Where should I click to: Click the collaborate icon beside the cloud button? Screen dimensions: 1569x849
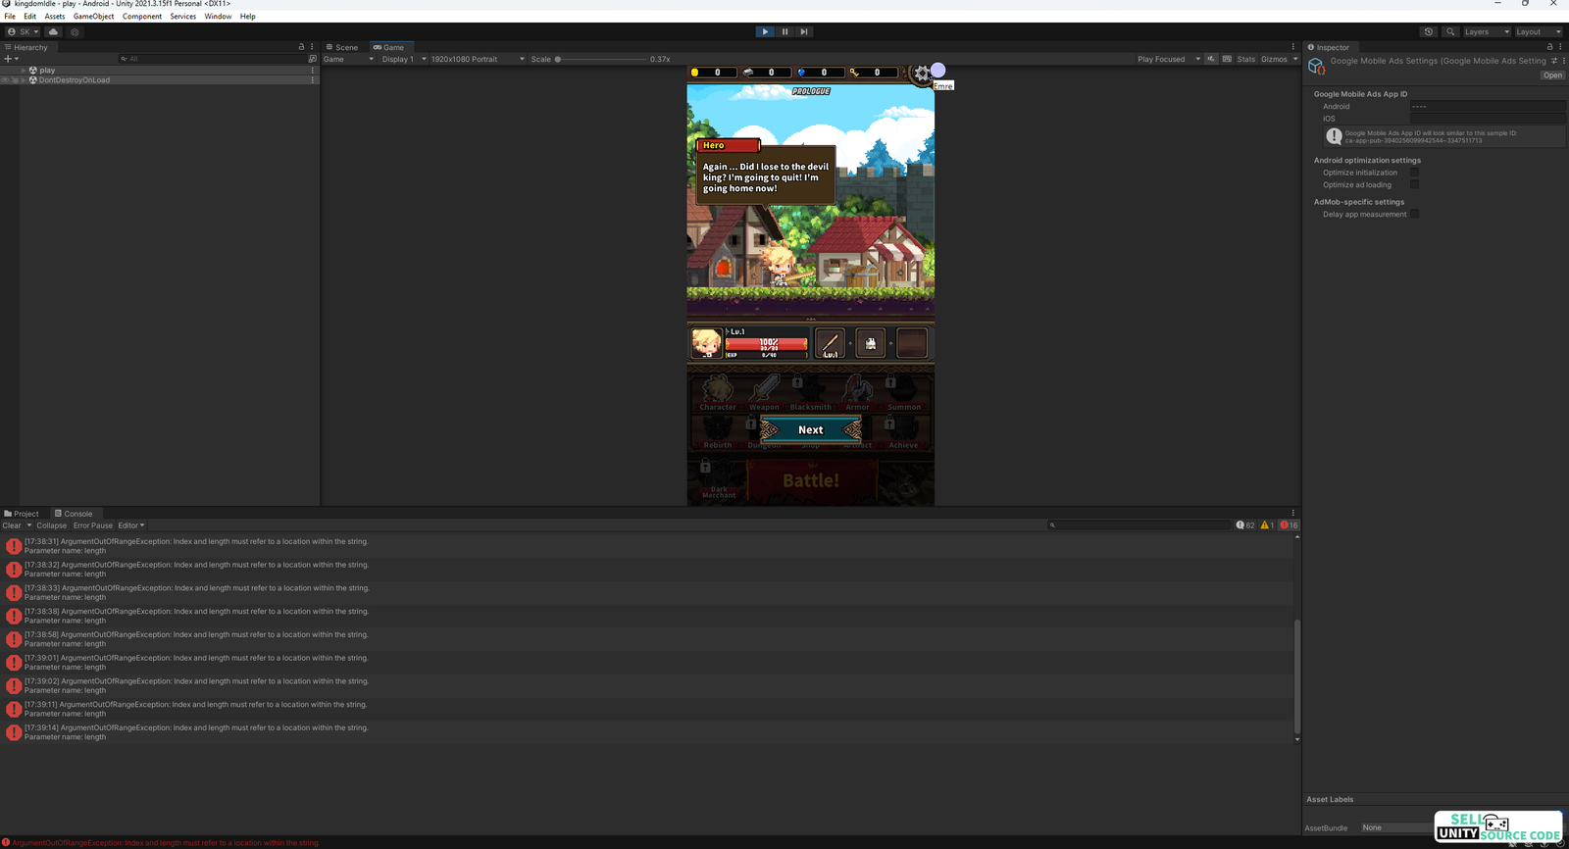75,31
